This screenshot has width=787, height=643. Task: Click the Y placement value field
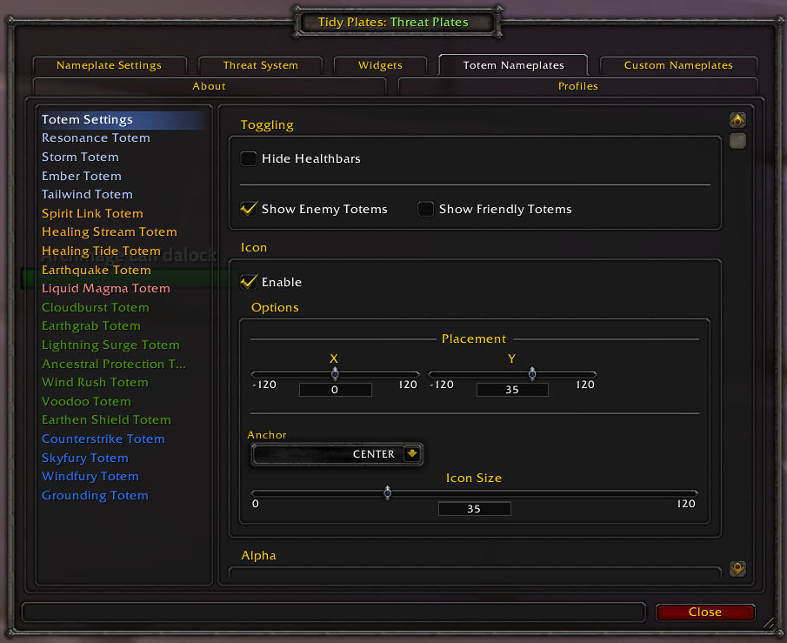pos(512,390)
